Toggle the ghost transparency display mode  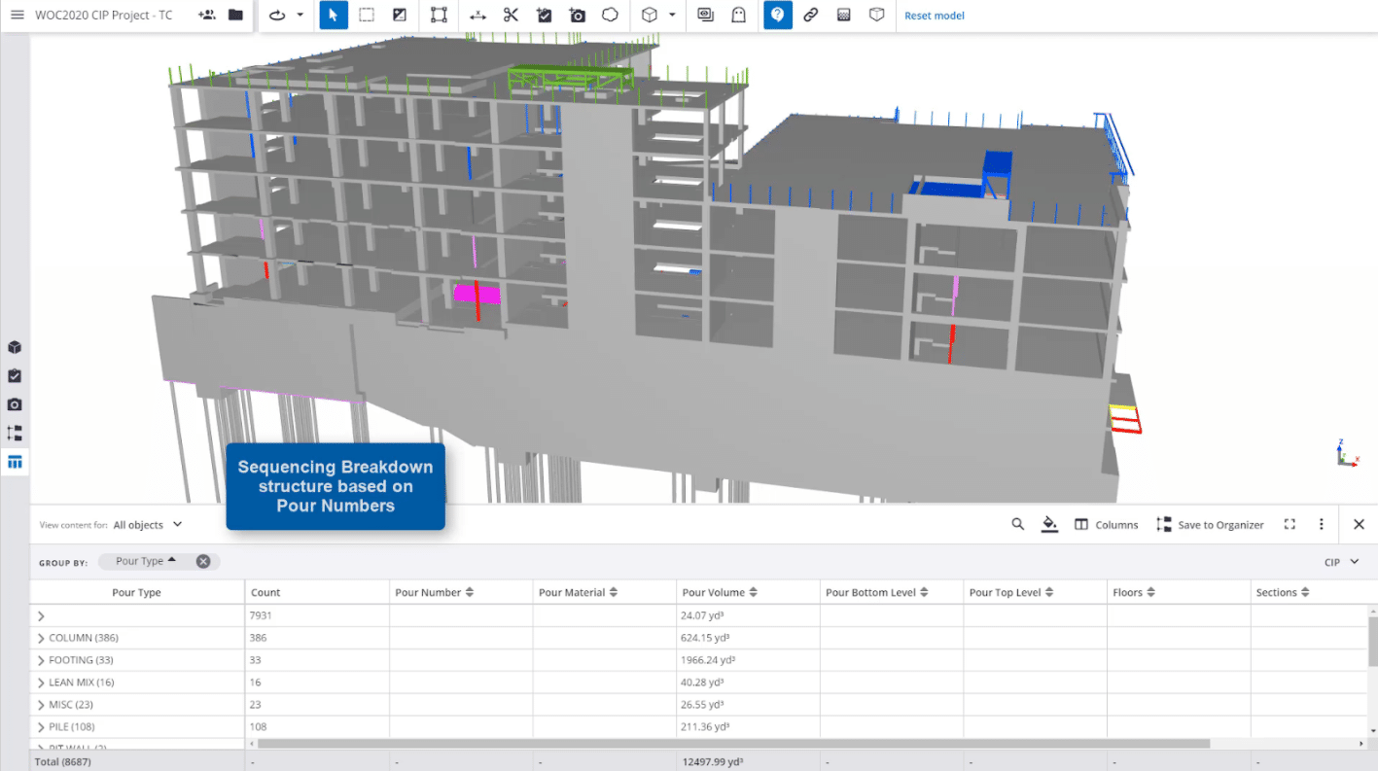(736, 15)
